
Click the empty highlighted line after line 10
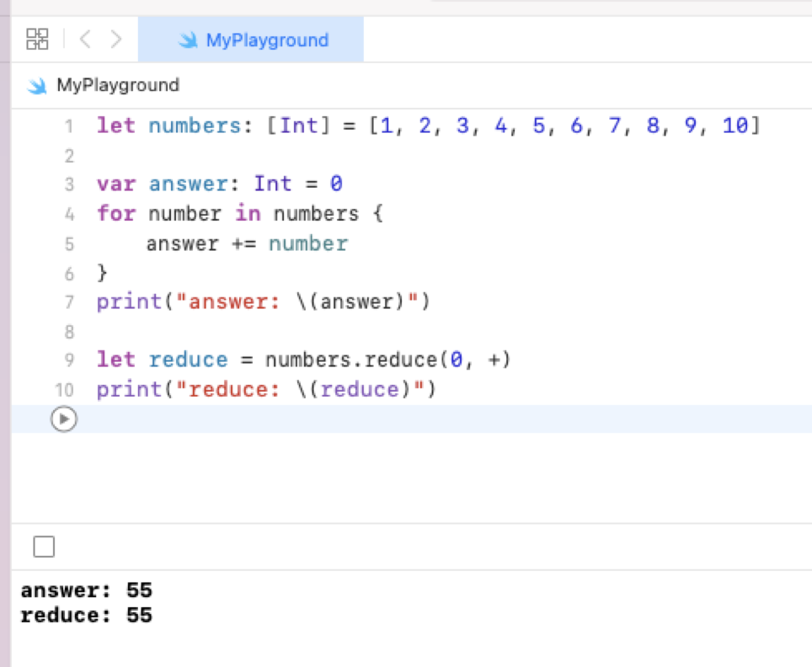point(412,419)
